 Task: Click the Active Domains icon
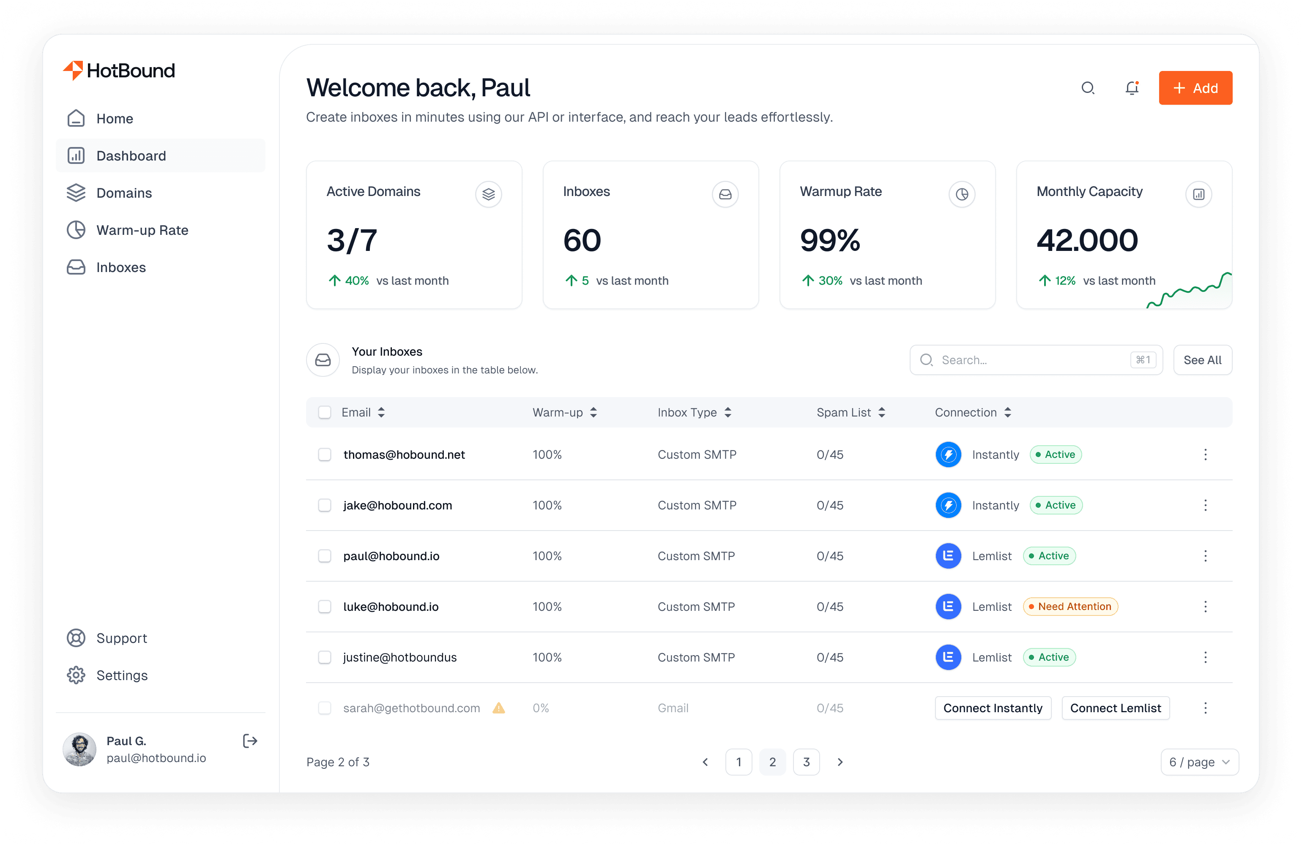[x=487, y=194]
